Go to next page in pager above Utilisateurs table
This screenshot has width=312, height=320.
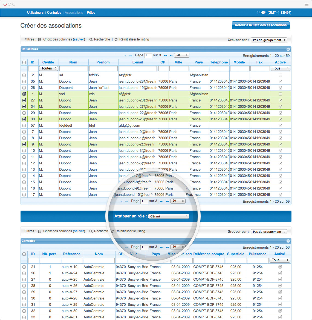pos(166,56)
